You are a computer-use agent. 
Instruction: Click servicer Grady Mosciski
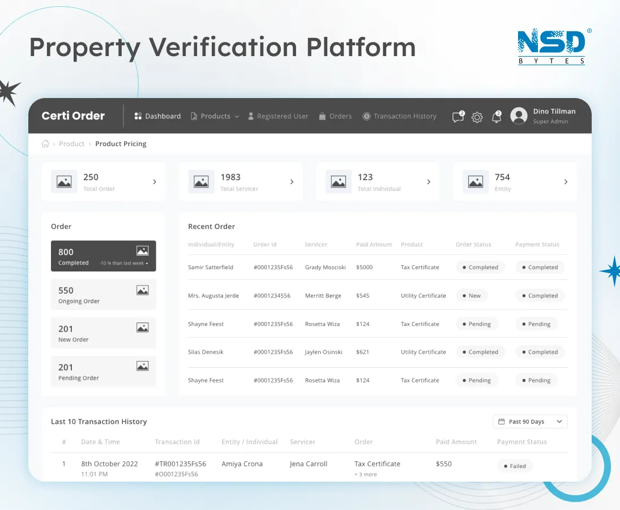point(326,267)
